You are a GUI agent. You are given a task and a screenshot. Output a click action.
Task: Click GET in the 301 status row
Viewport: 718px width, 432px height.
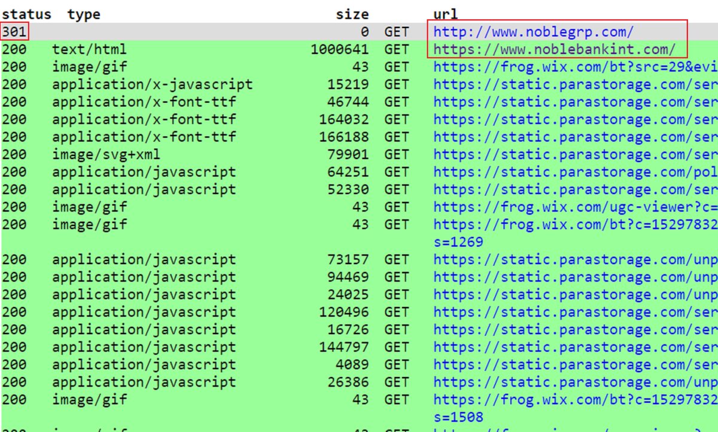[x=397, y=31]
